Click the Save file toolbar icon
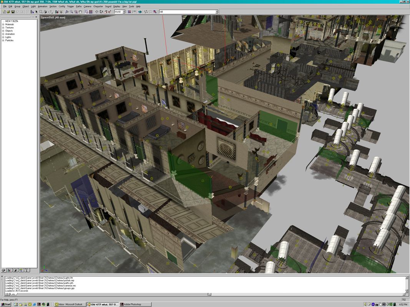The image size is (410, 307). [13, 12]
